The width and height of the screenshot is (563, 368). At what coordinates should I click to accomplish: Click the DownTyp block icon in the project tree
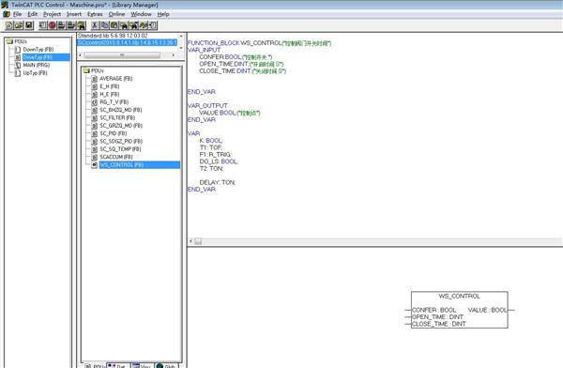(18, 49)
